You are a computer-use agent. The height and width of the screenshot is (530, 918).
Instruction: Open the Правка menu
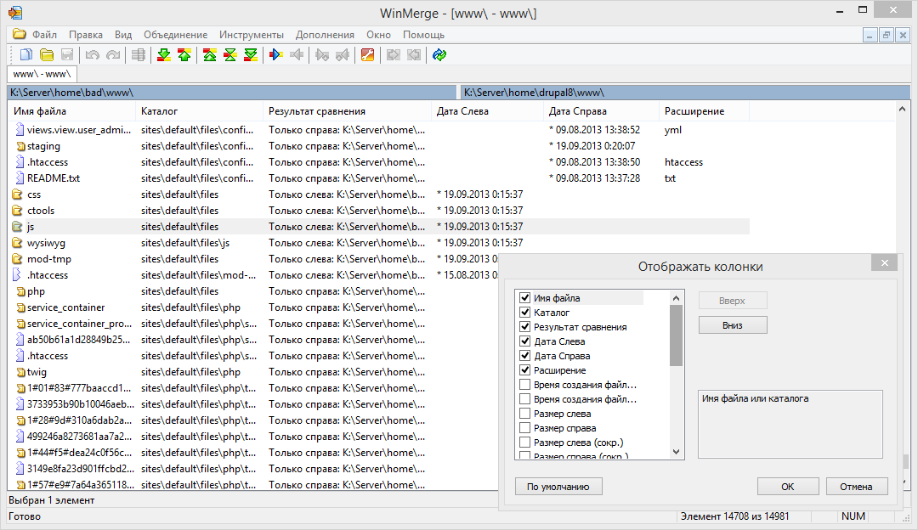(x=86, y=35)
